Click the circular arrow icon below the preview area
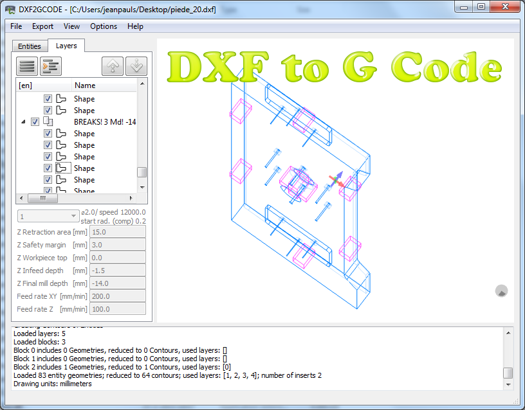 click(x=501, y=291)
